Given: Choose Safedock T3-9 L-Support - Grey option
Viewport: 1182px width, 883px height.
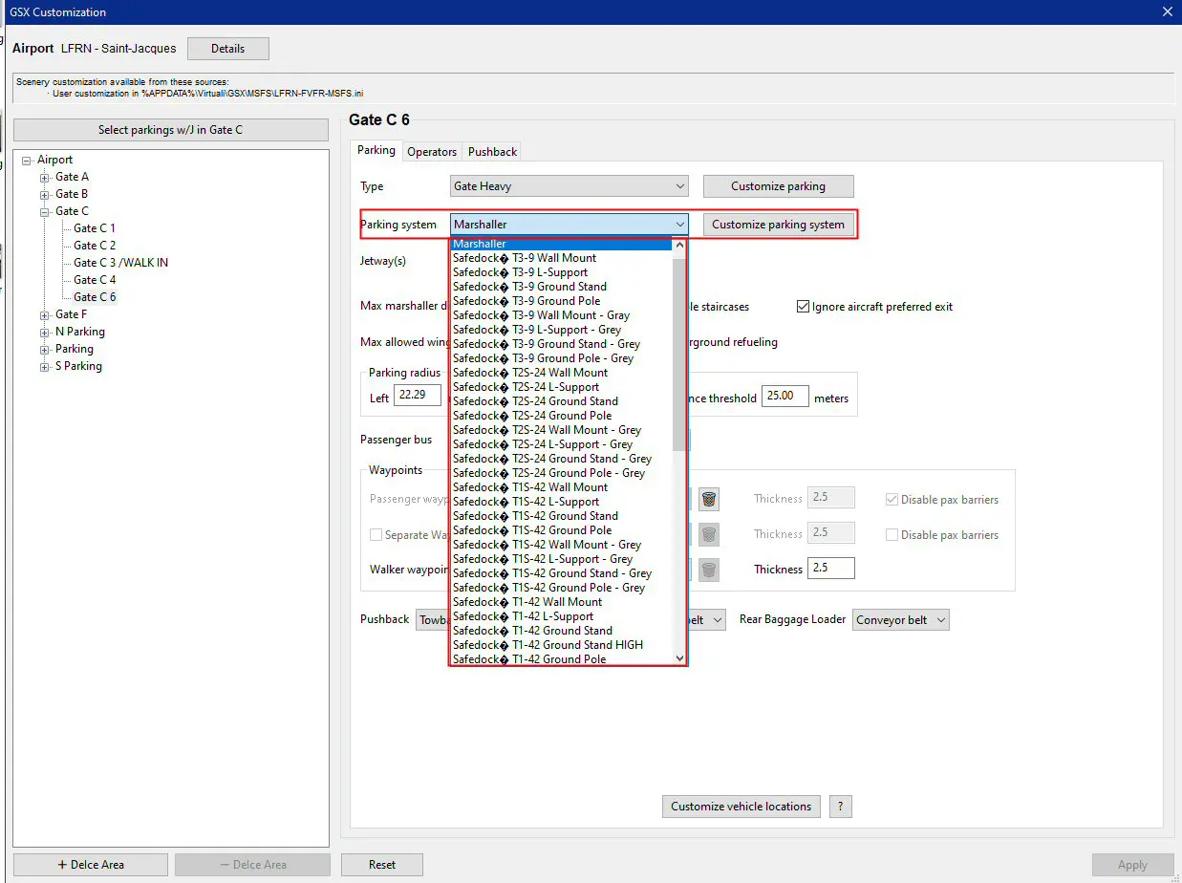Looking at the screenshot, I should pos(562,330).
